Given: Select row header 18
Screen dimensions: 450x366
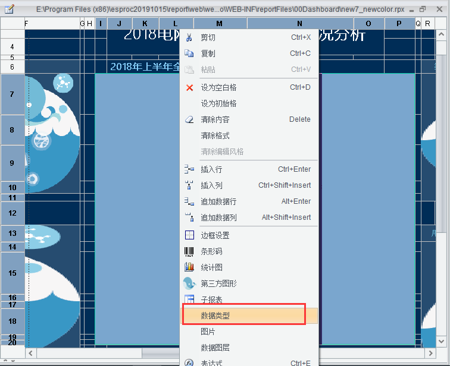Looking at the screenshot, I should [x=12, y=321].
